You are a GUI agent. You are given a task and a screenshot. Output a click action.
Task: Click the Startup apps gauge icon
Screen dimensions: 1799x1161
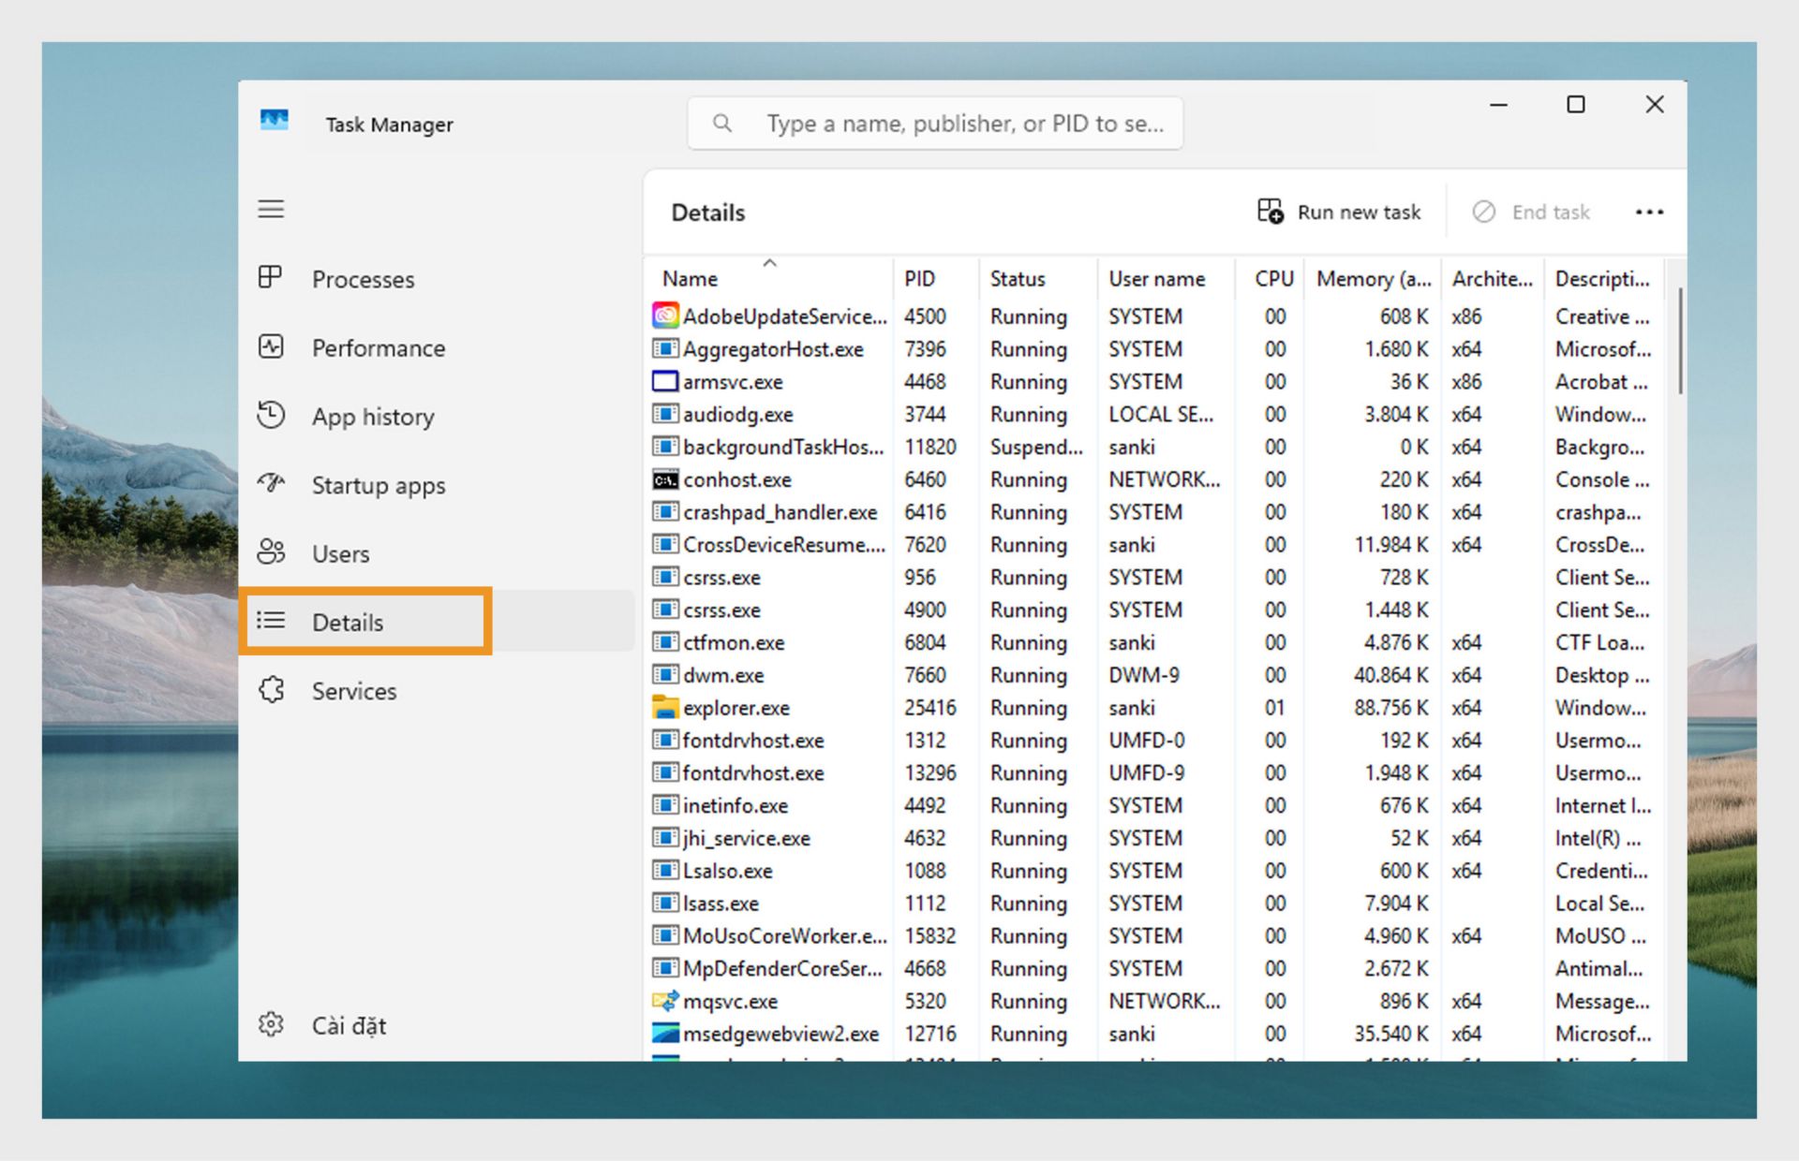271,483
